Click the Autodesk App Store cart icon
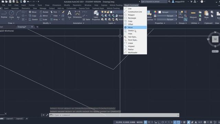This screenshot has width=220, height=124. pyautogui.click(x=191, y=1)
